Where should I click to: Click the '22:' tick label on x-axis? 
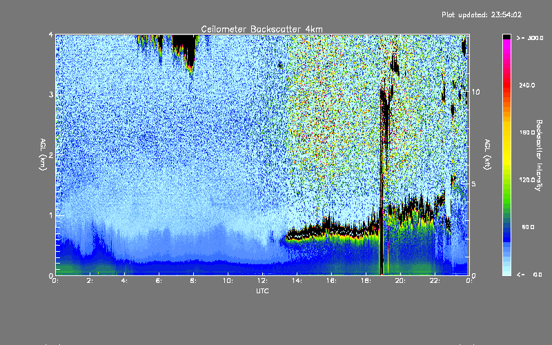(435, 281)
